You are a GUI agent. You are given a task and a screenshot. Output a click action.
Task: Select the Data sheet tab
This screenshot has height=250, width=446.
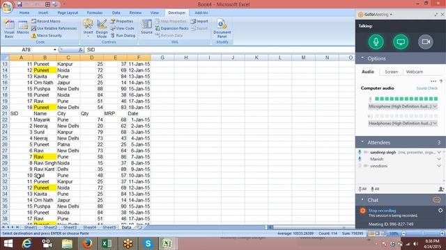126,227
